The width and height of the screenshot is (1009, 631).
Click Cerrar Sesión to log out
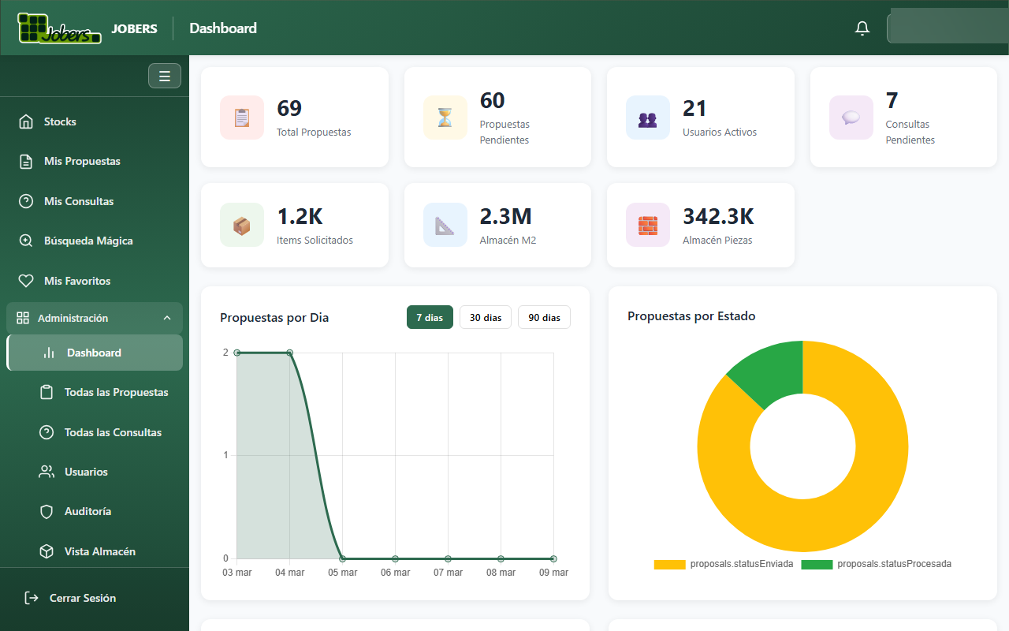80,598
